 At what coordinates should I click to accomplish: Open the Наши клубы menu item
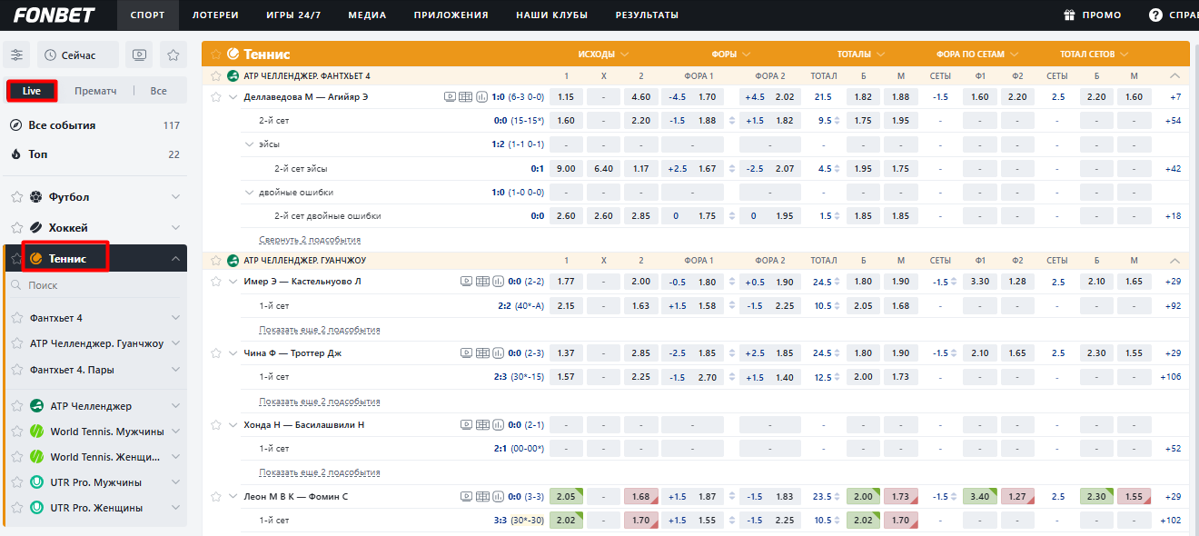pyautogui.click(x=551, y=15)
